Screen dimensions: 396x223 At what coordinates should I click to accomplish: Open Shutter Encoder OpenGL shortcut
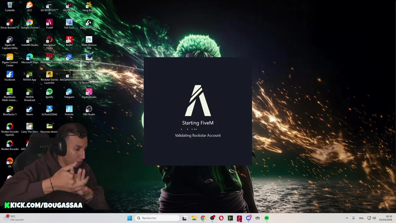pos(10,130)
